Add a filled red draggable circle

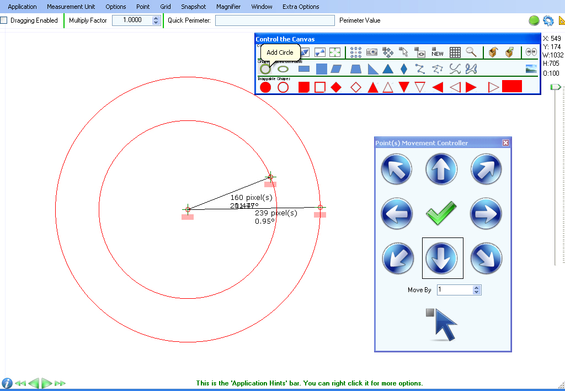click(x=265, y=87)
